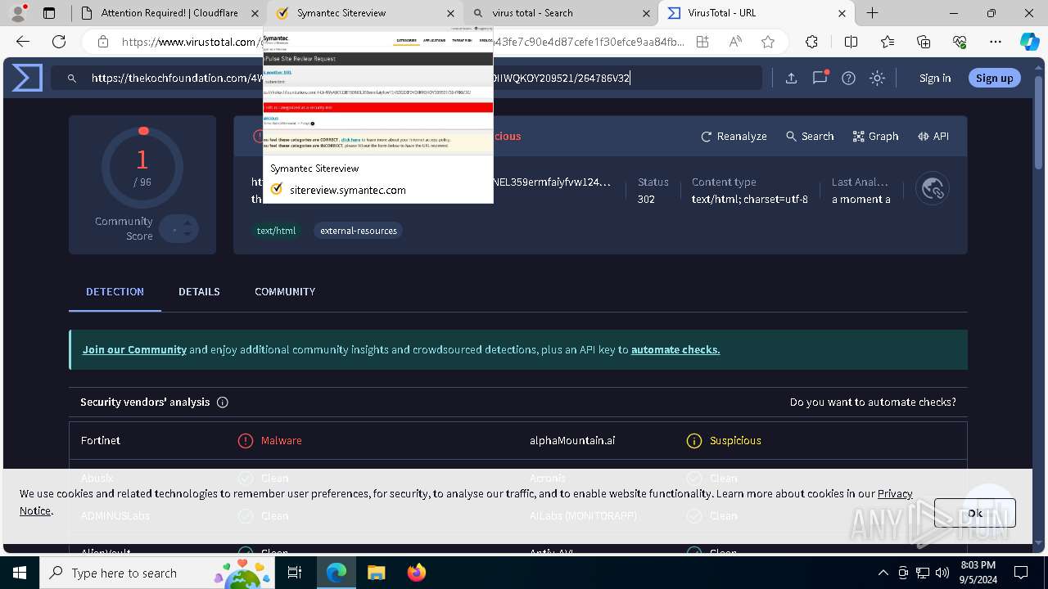Click the community score vote control
This screenshot has width=1048, height=589.
point(179,228)
